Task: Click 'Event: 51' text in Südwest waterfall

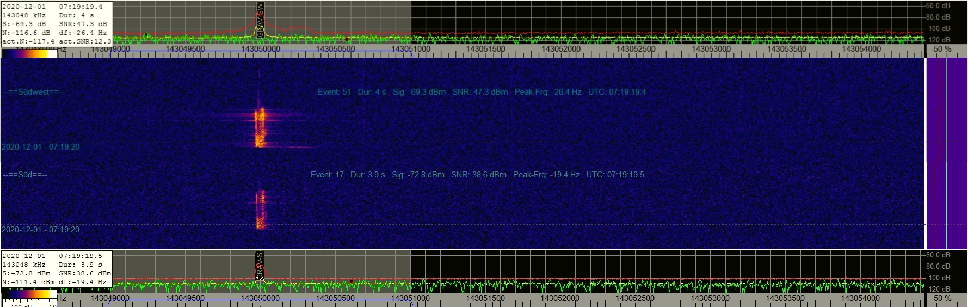Action: pos(334,92)
